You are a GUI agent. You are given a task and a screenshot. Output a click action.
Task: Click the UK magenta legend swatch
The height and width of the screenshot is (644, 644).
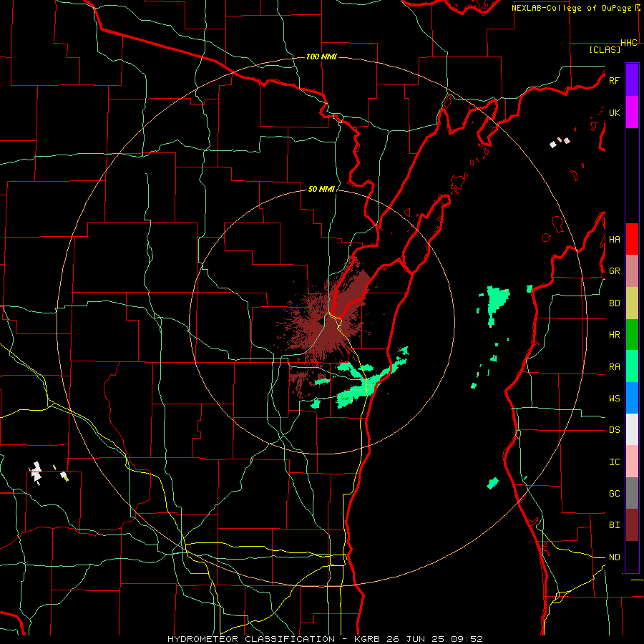tap(632, 112)
